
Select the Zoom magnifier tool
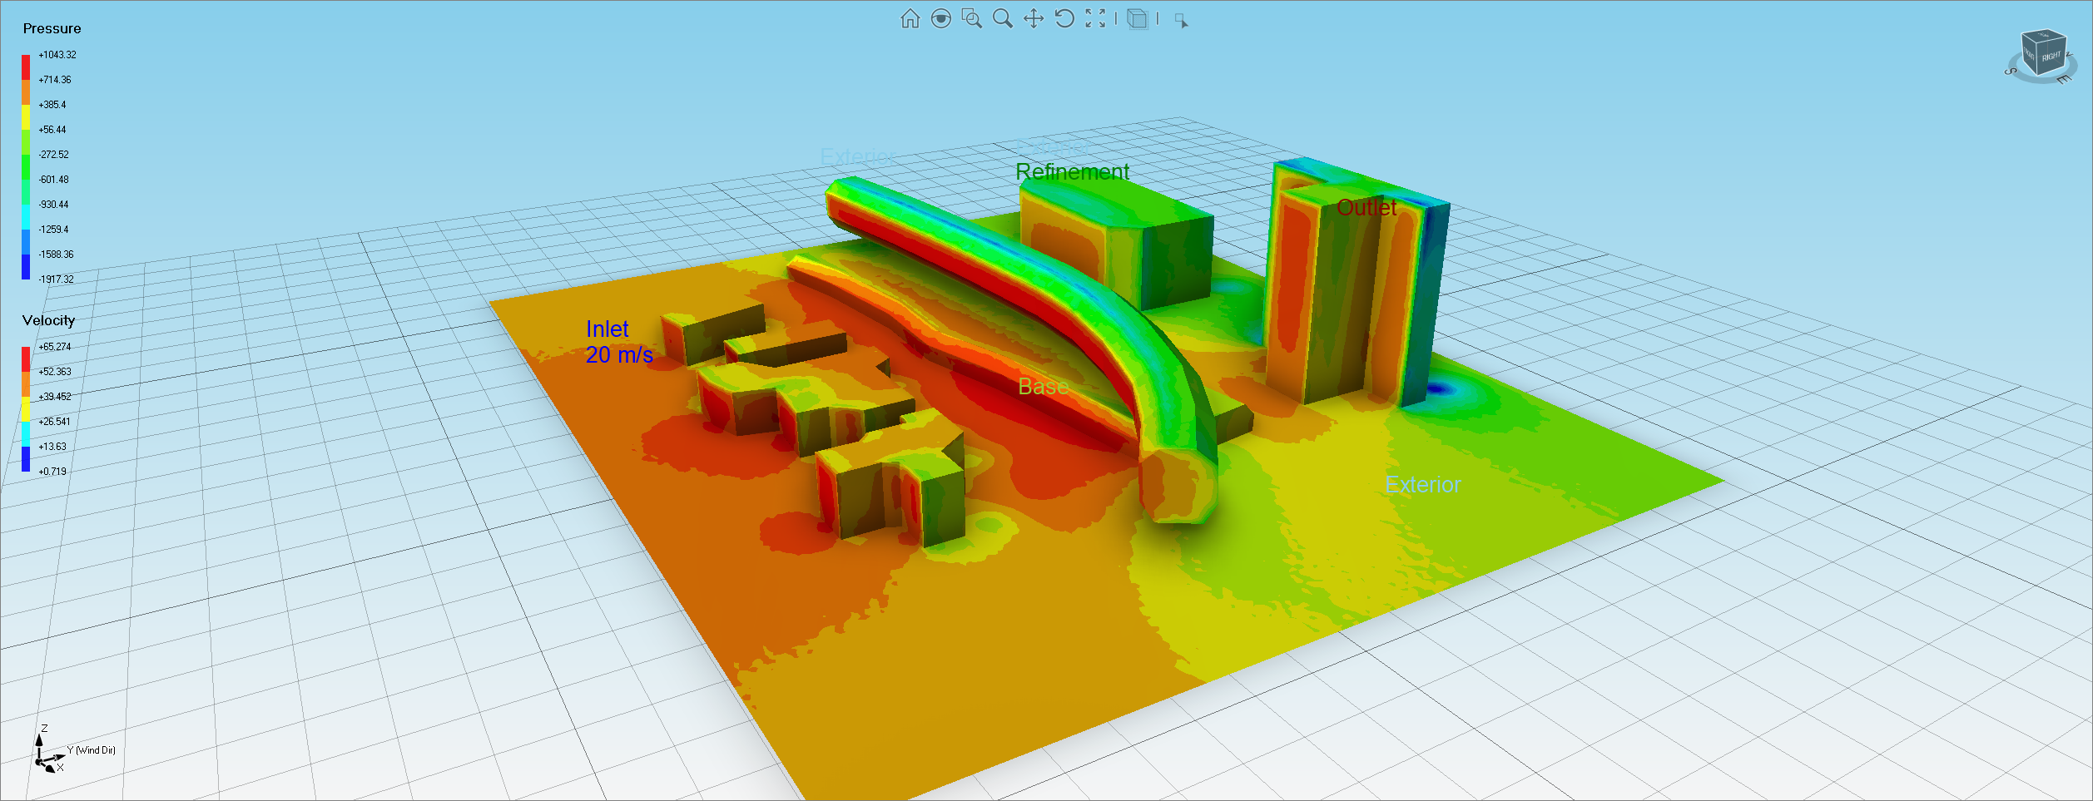click(1002, 19)
